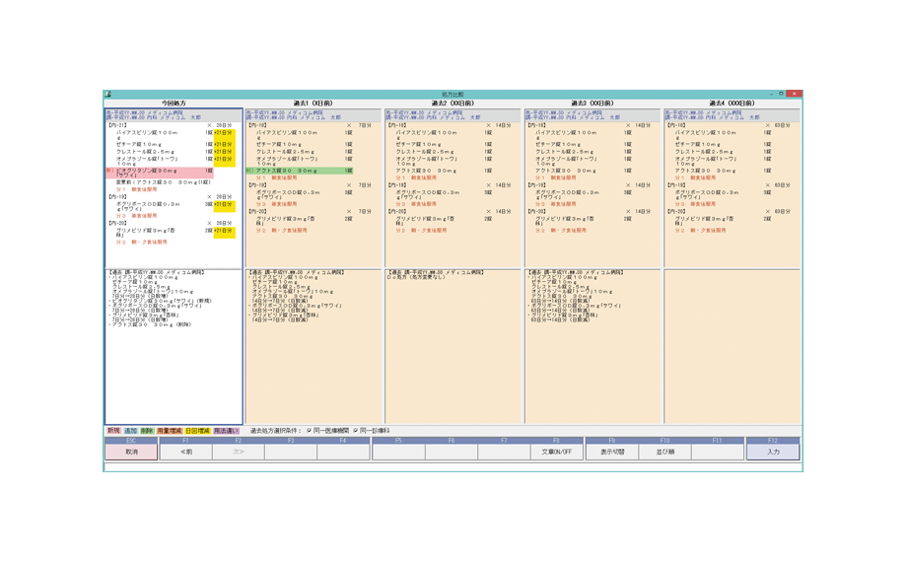Screen dimensions: 907x562
Task: Select green-highlighted アクトス錠30 row in 過去1
Action: click(x=296, y=171)
